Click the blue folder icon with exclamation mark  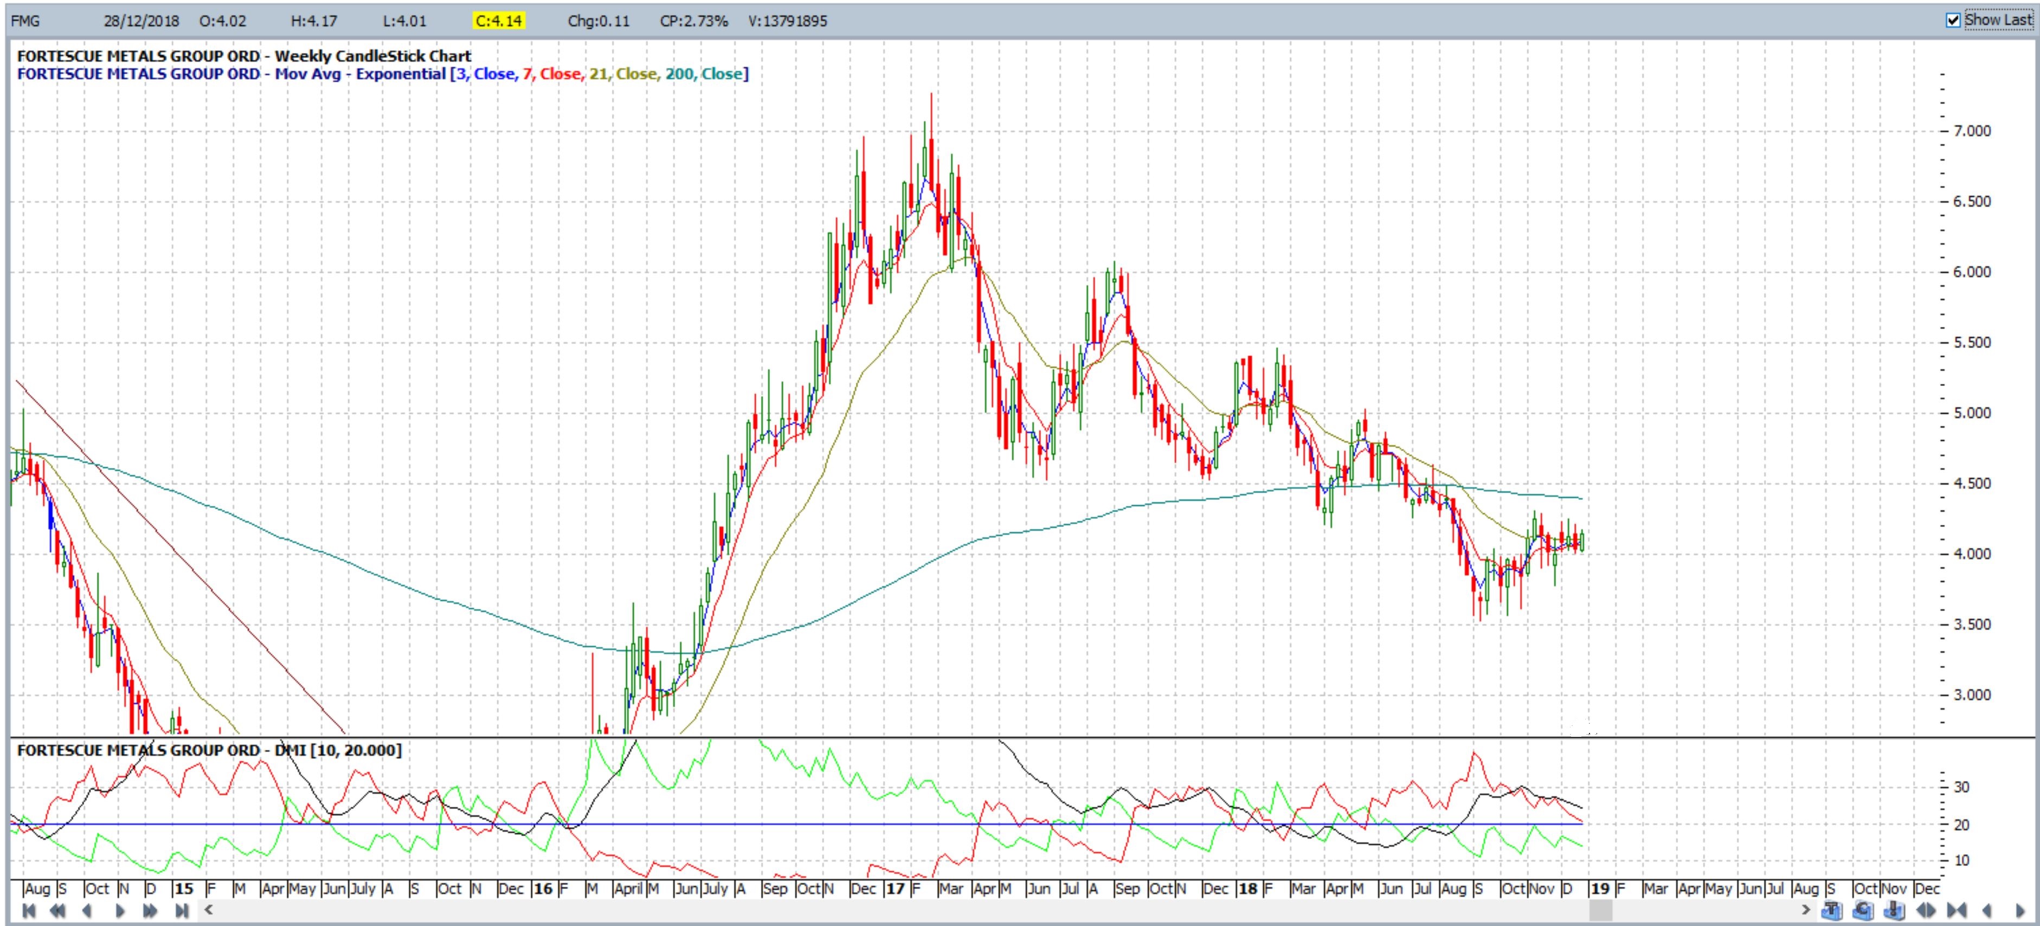[x=1894, y=910]
